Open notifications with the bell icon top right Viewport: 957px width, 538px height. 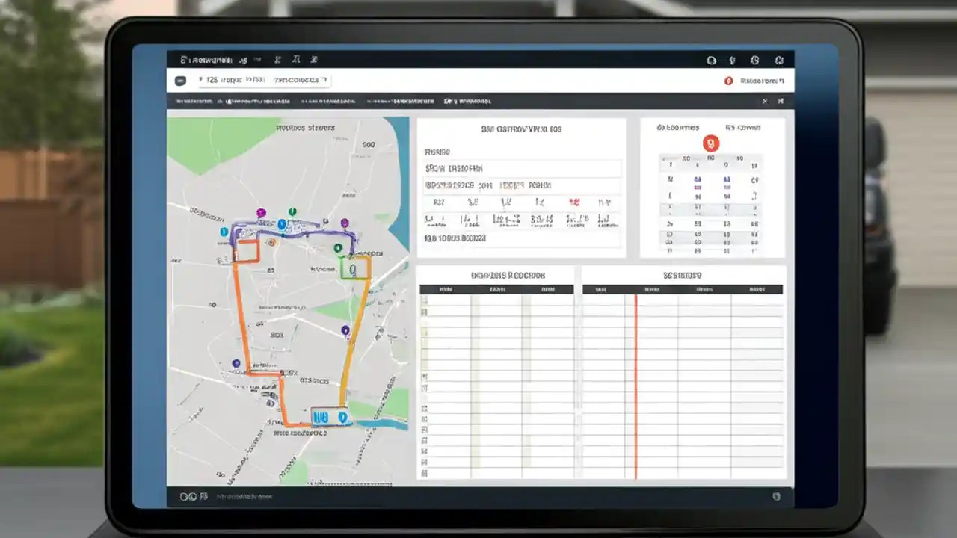coord(731,59)
